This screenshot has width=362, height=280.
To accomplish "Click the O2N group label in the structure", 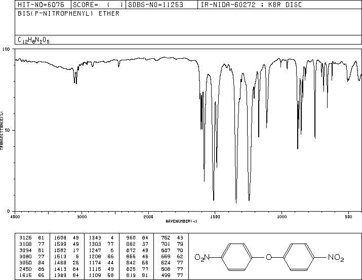I will pos(202,257).
